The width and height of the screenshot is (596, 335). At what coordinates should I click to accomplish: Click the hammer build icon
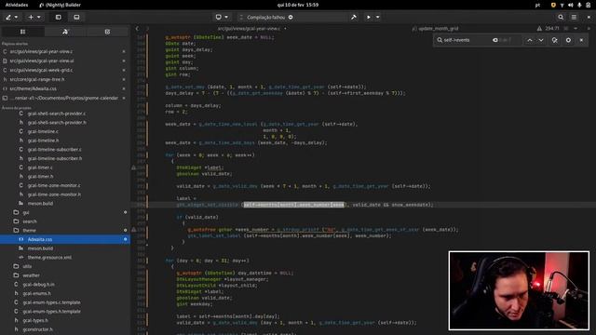pos(354,17)
